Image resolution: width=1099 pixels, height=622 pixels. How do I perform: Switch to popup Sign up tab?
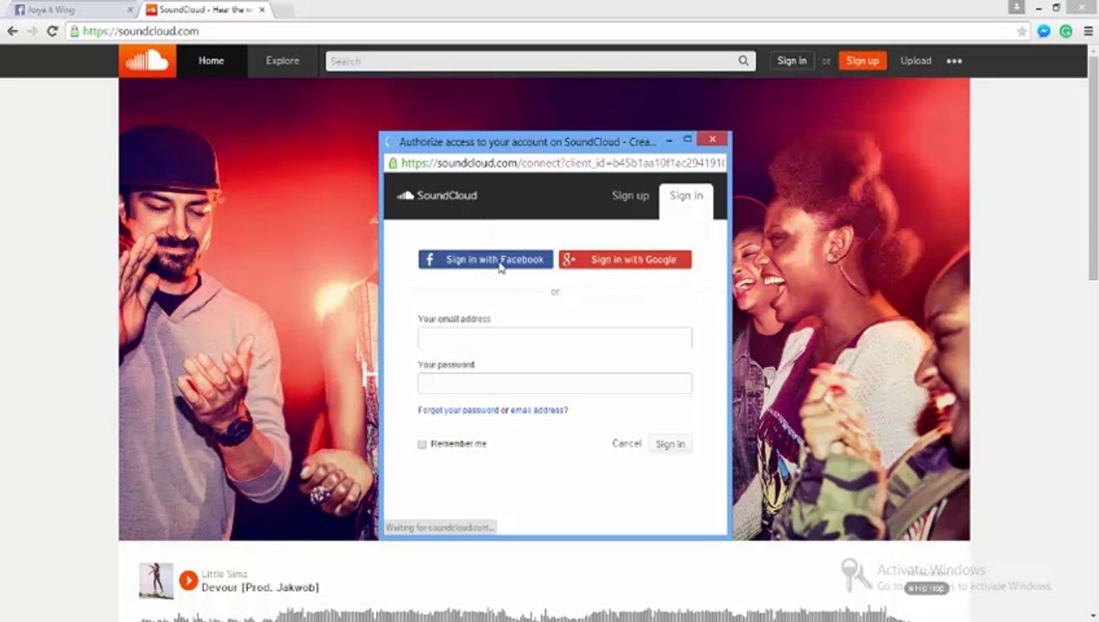630,195
